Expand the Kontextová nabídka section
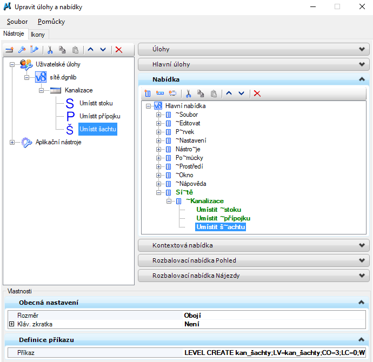Screen dimensions: 373x362 point(253,245)
